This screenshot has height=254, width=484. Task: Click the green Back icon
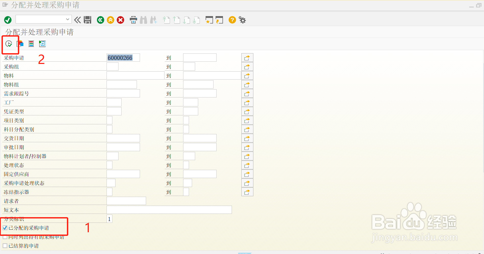(x=101, y=20)
